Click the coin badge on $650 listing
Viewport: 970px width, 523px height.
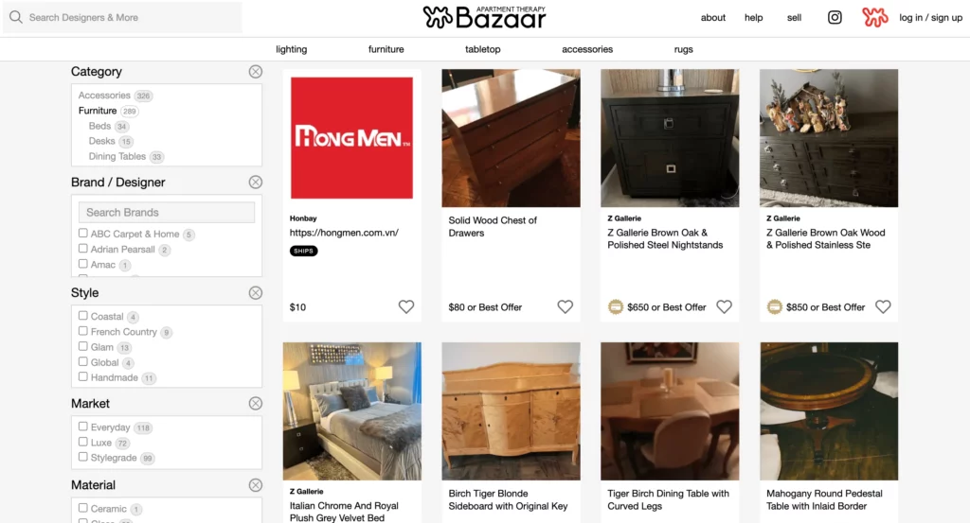[x=616, y=306]
